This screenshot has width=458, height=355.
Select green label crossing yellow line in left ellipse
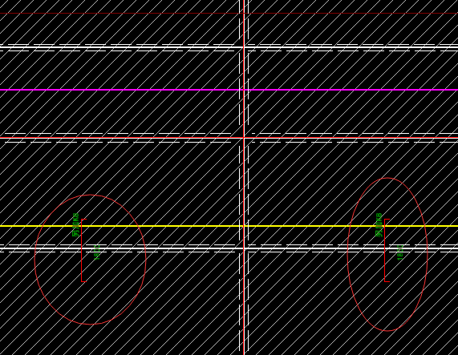[x=75, y=224]
